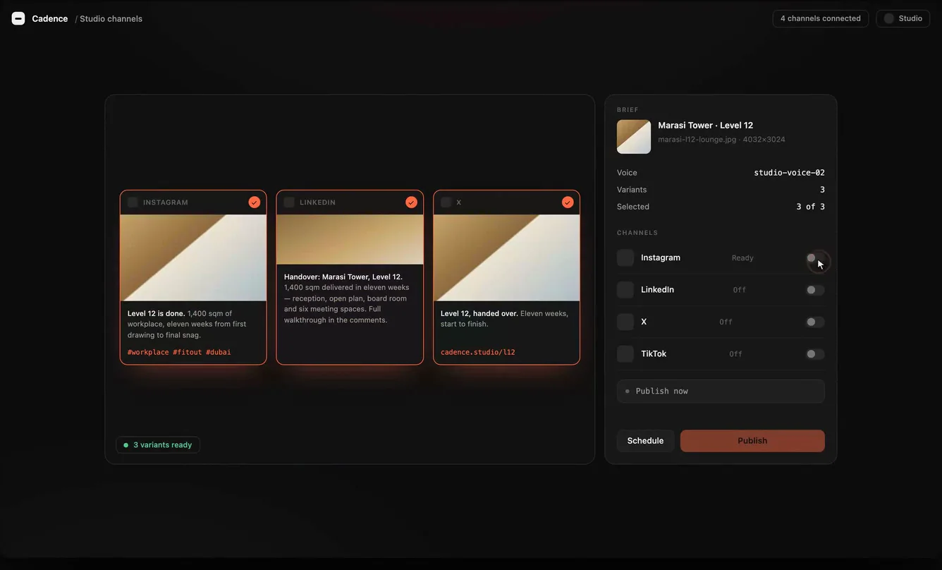Click the Instagram card platform icon
This screenshot has width=942, height=570.
133,202
